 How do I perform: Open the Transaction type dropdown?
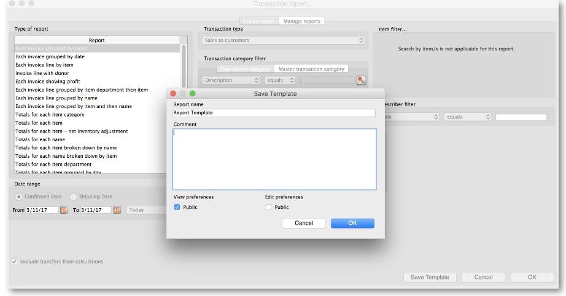pyautogui.click(x=284, y=41)
